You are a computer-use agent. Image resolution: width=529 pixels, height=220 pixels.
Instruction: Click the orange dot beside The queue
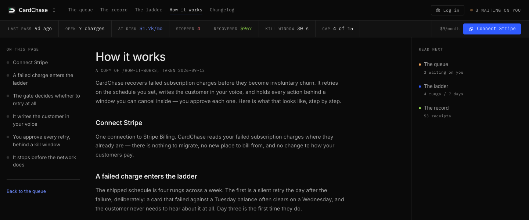pos(420,65)
